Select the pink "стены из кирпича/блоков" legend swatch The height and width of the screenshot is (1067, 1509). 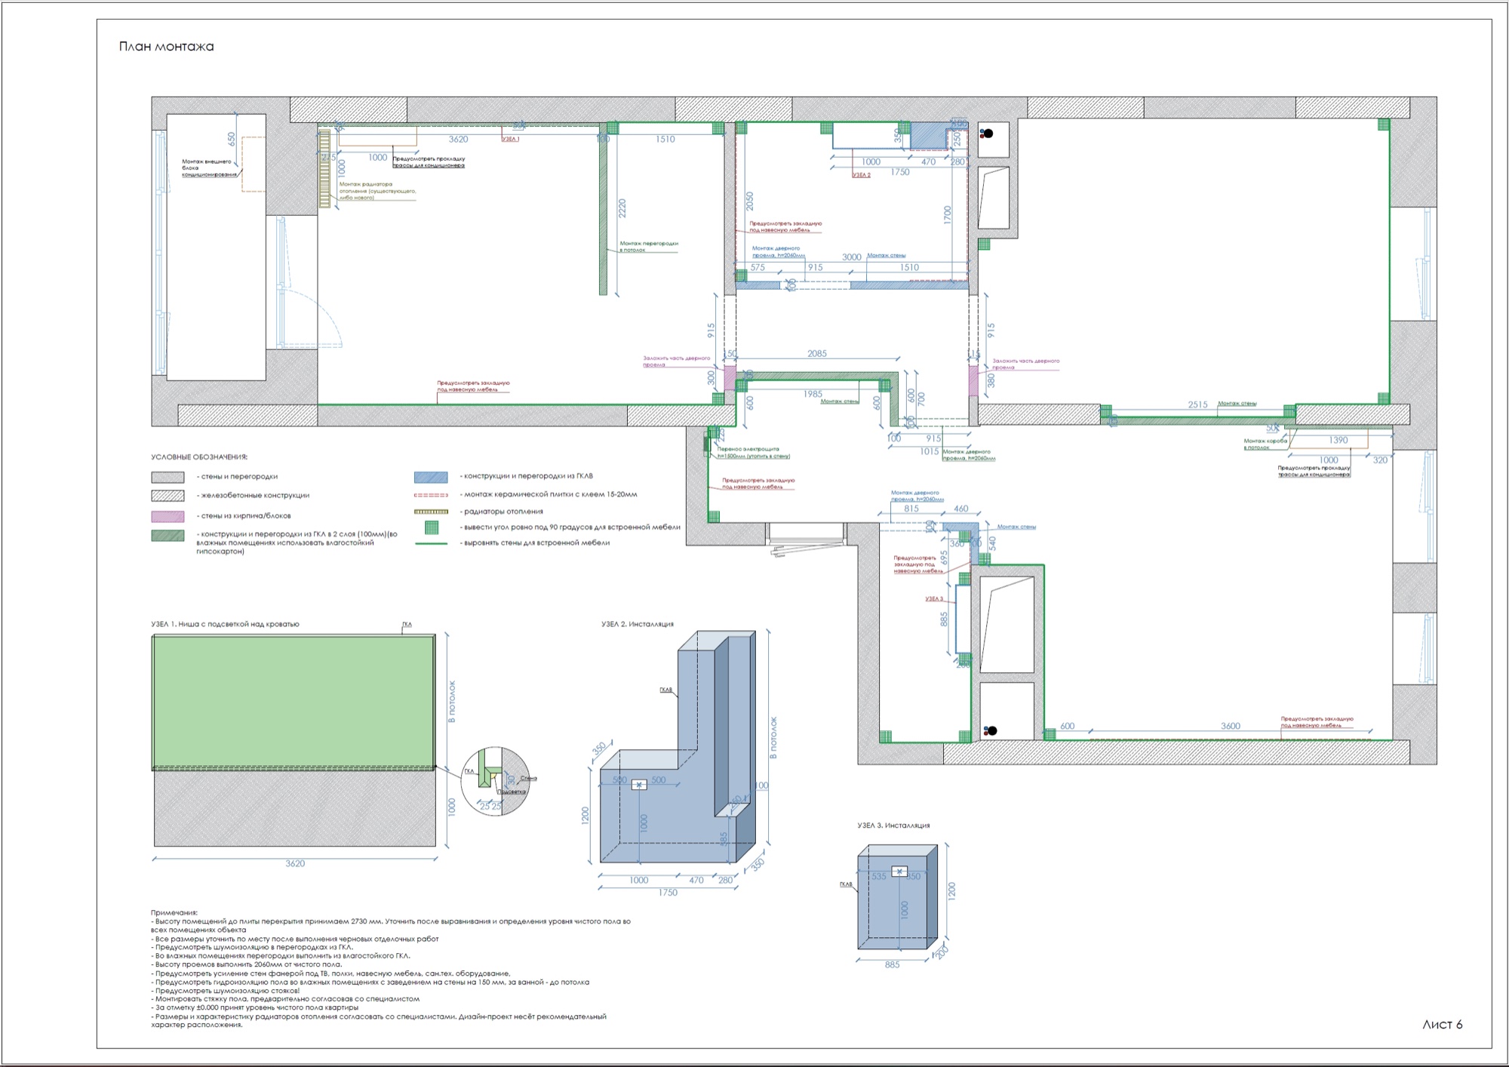[167, 516]
